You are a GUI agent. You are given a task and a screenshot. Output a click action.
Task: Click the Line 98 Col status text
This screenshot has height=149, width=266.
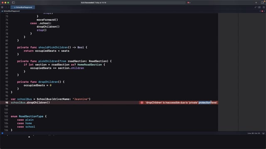(254, 133)
